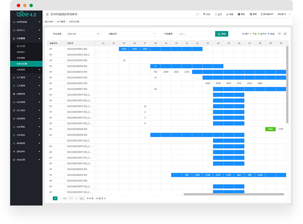Open 任务排产 in the sidebar submenu

21,52
